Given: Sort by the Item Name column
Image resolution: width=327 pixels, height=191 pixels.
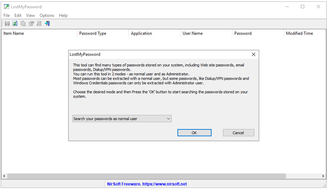Looking at the screenshot, I should point(39,33).
